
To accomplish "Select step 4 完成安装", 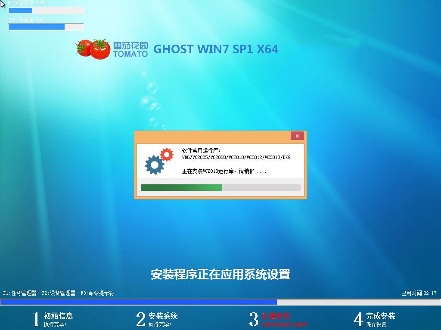I will tap(374, 319).
